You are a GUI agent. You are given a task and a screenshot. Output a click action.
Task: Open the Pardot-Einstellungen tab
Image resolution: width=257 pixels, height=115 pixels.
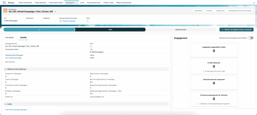124,3
